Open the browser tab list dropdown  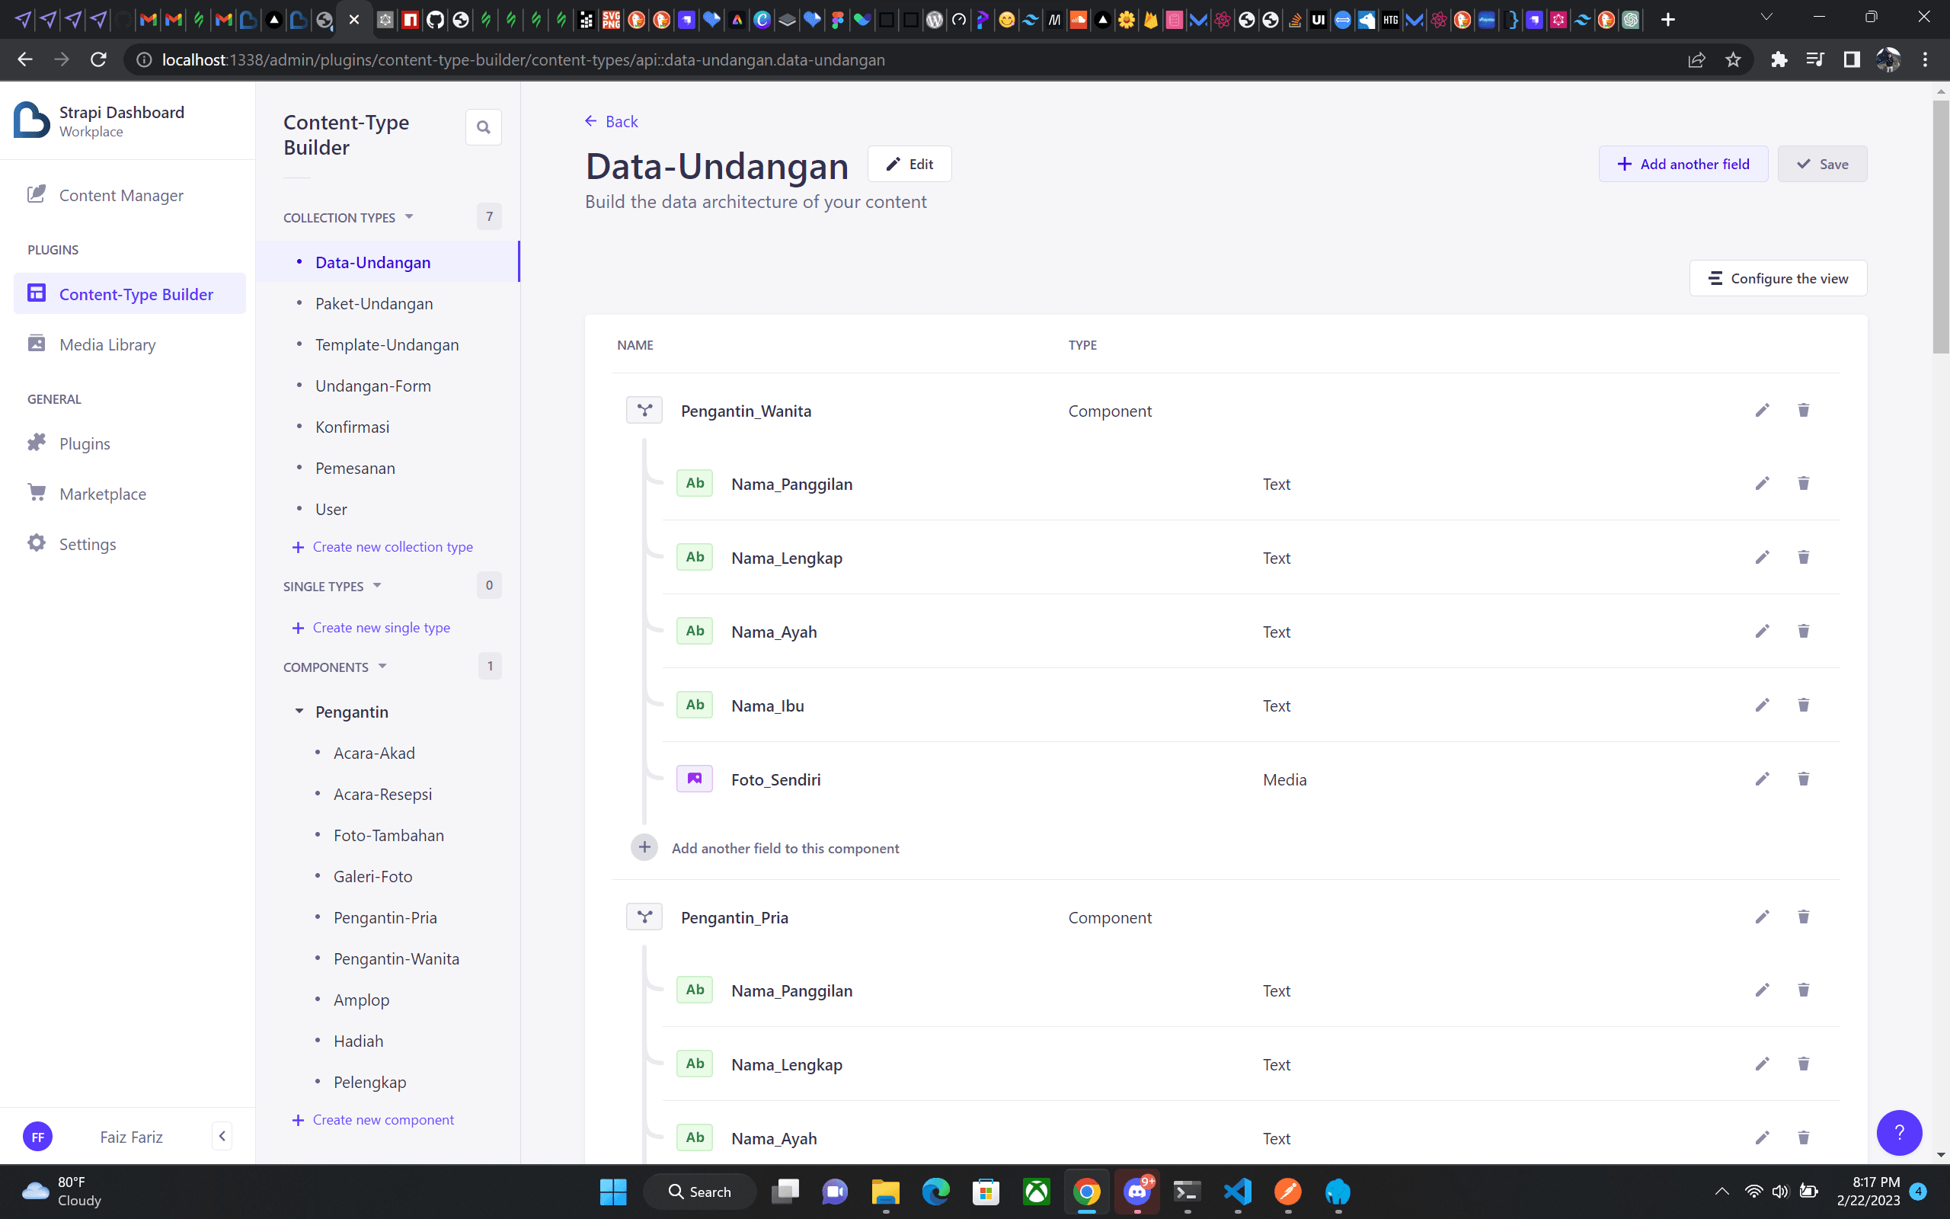pyautogui.click(x=1766, y=18)
